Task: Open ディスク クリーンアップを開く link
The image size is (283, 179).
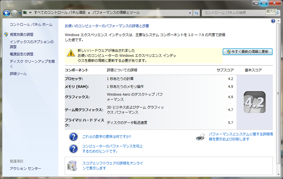Action: coord(32,64)
